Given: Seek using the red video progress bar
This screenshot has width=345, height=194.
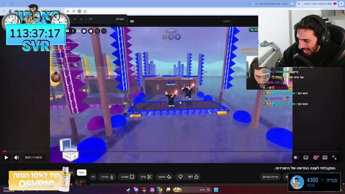Looking at the screenshot, I should point(172,151).
